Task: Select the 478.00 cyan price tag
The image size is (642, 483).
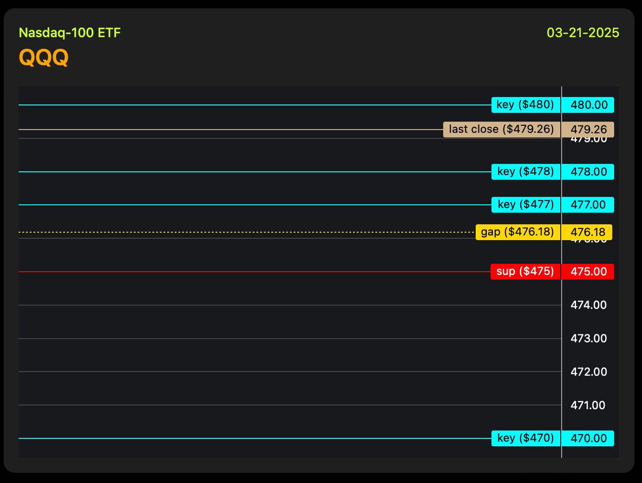Action: coord(588,172)
